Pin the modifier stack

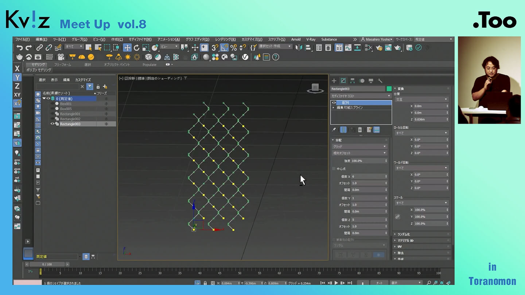(x=334, y=130)
